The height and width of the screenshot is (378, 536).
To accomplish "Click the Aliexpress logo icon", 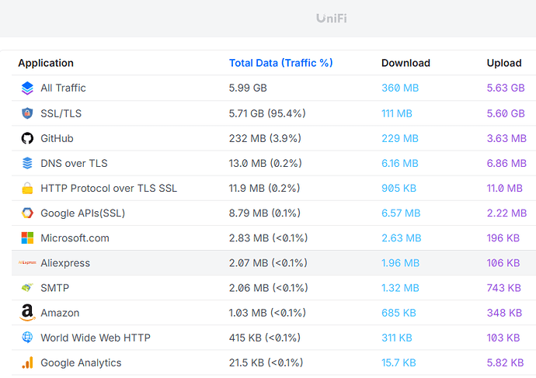I will [x=27, y=262].
